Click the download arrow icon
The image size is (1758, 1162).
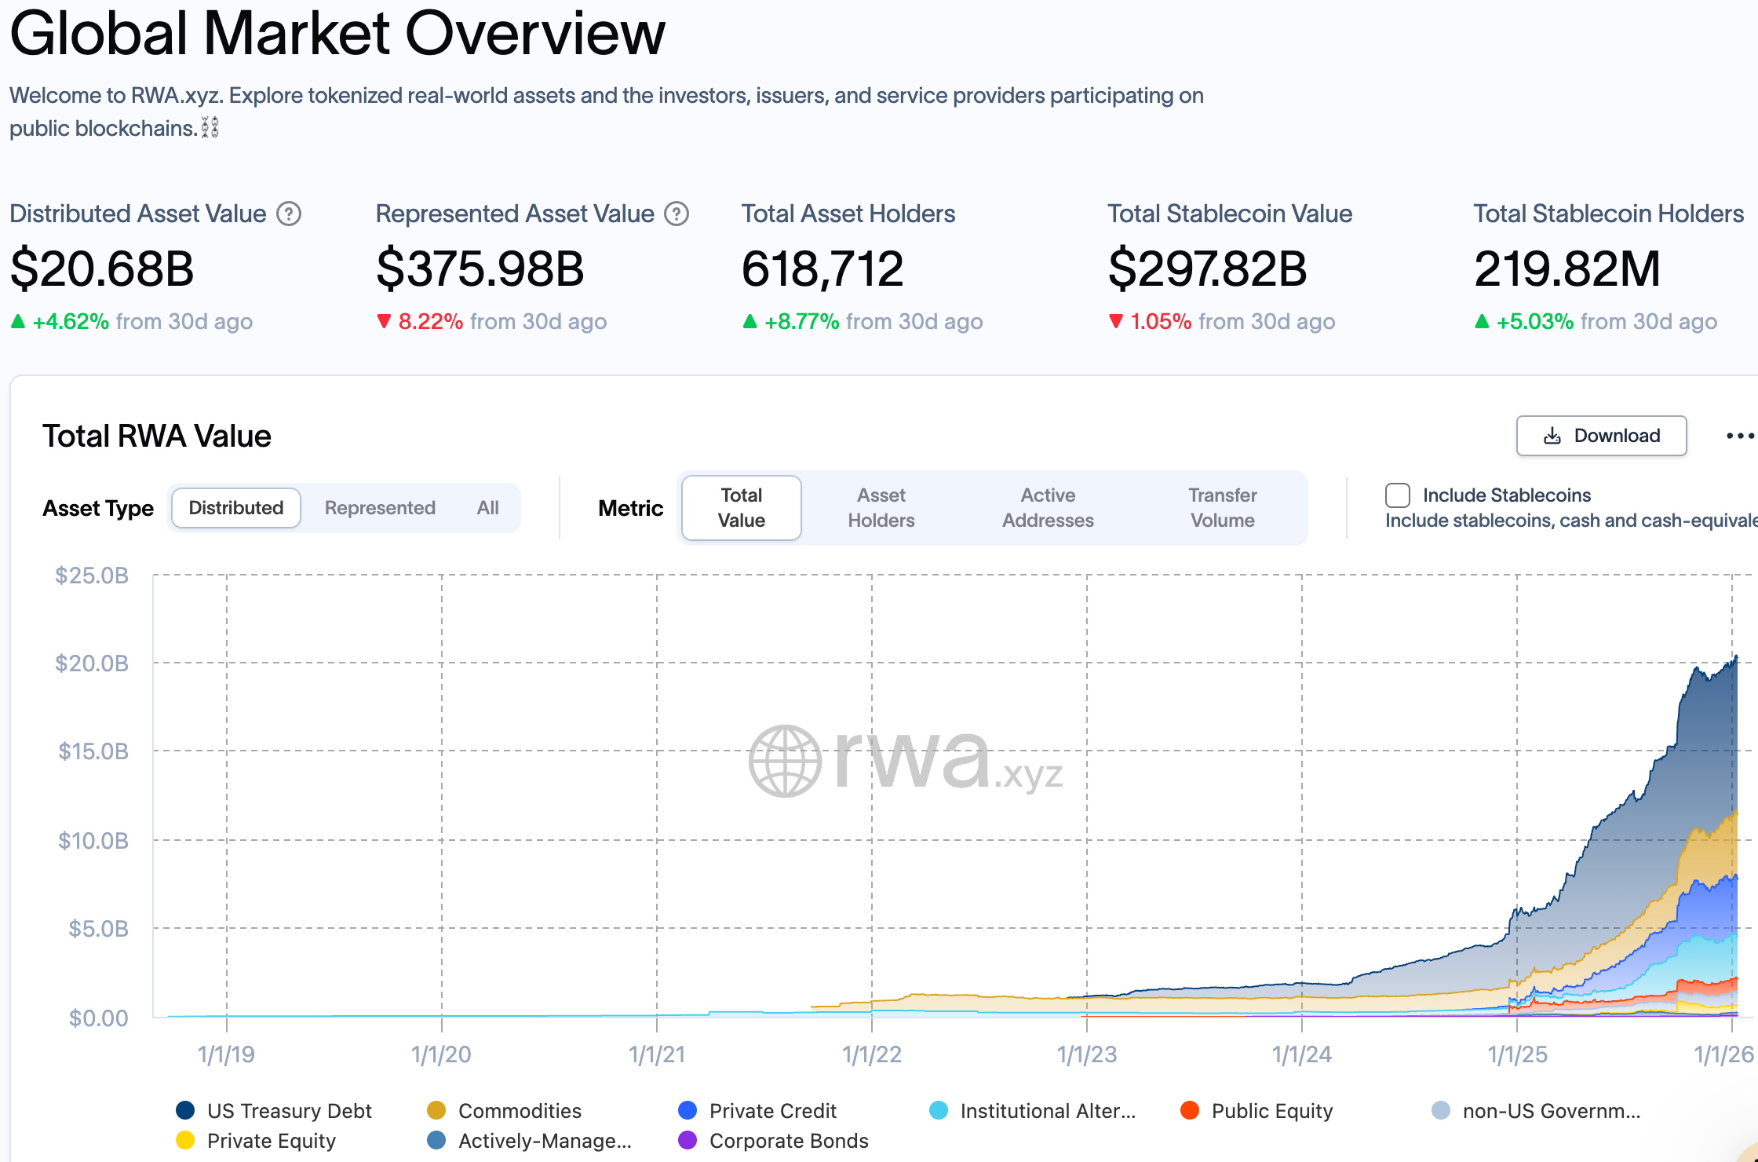tap(1552, 436)
